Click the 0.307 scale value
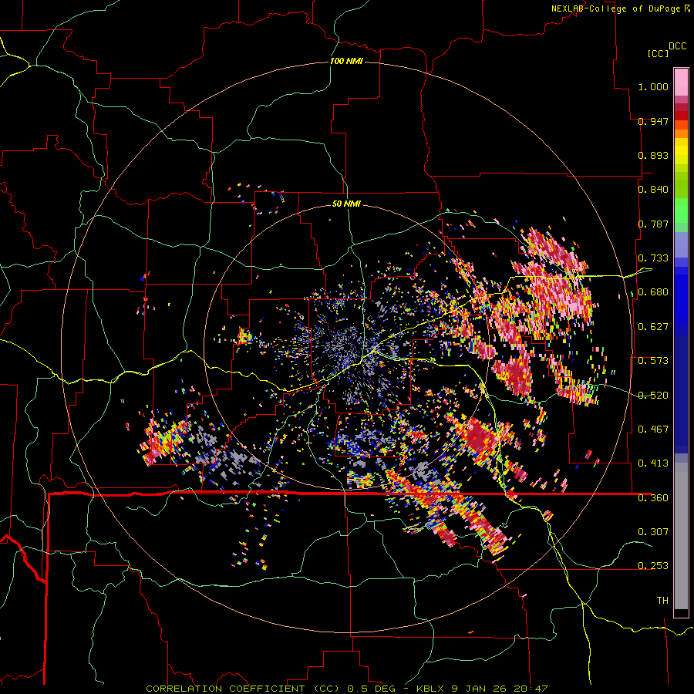694x694 pixels. click(653, 531)
